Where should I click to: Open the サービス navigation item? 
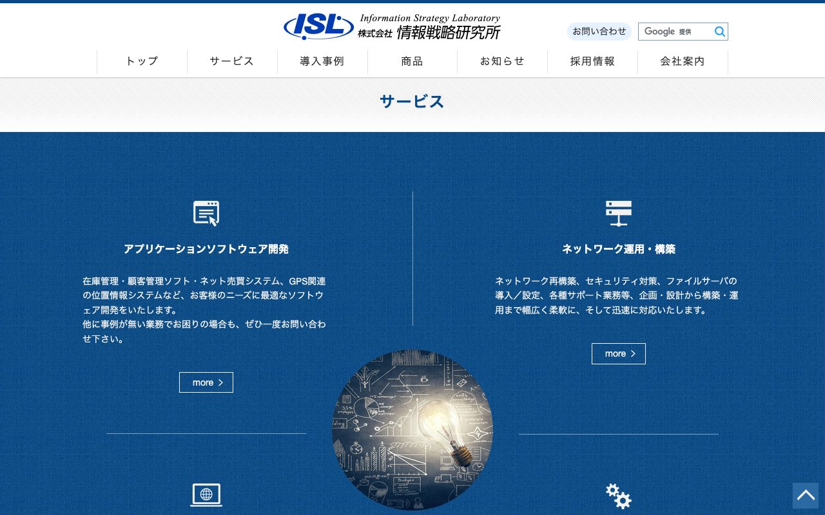pyautogui.click(x=232, y=62)
